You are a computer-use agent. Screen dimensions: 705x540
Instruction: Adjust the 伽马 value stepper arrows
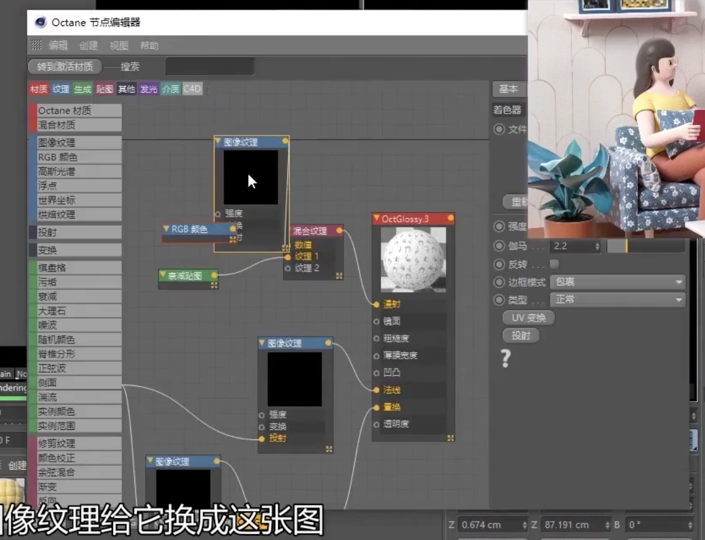point(598,246)
